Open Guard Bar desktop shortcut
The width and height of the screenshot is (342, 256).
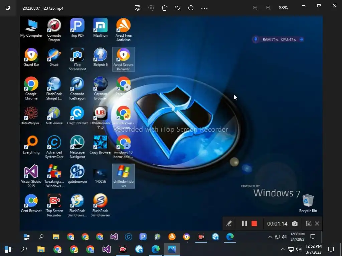31,57
